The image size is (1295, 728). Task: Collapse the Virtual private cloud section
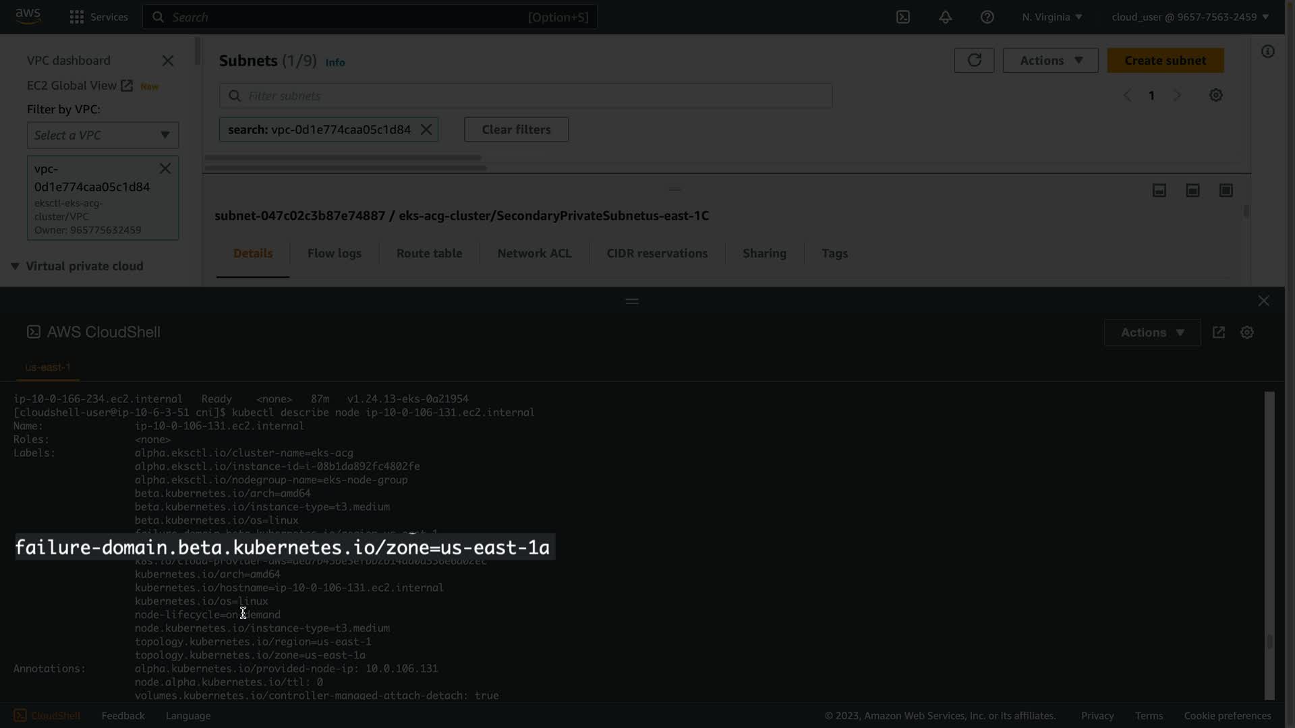point(15,266)
